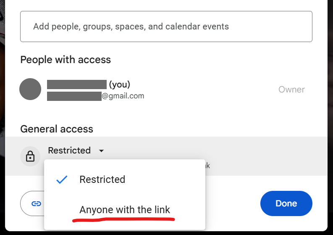Expand the Restricted dropdown arrow
The image size is (333, 235).
(101, 151)
